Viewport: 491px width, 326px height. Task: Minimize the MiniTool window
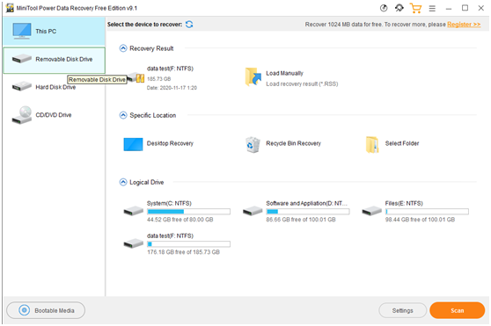(449, 9)
